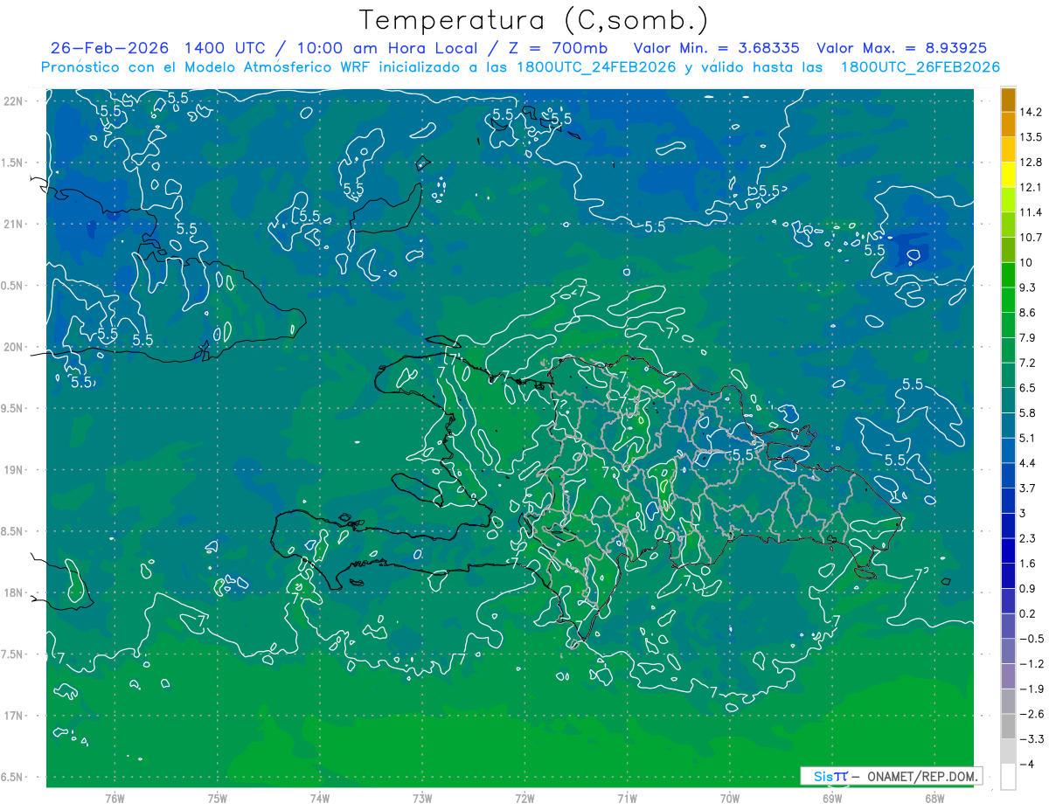Click '10:00 am Hora Local' text
The image size is (1049, 810).
point(388,48)
